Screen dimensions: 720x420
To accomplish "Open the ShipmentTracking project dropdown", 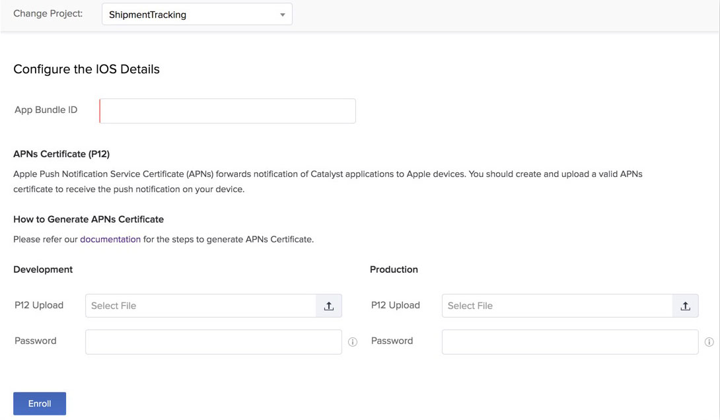I will click(x=197, y=14).
